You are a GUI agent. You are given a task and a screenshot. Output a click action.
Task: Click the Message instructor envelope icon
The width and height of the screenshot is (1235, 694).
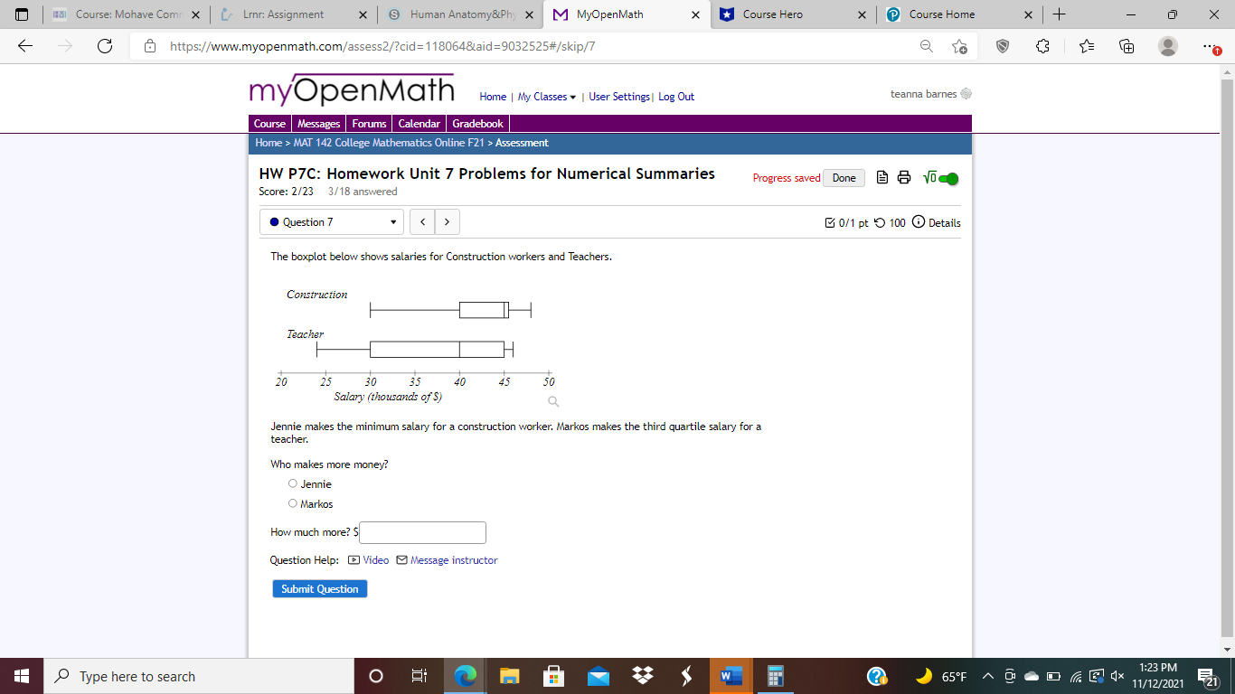coord(401,560)
